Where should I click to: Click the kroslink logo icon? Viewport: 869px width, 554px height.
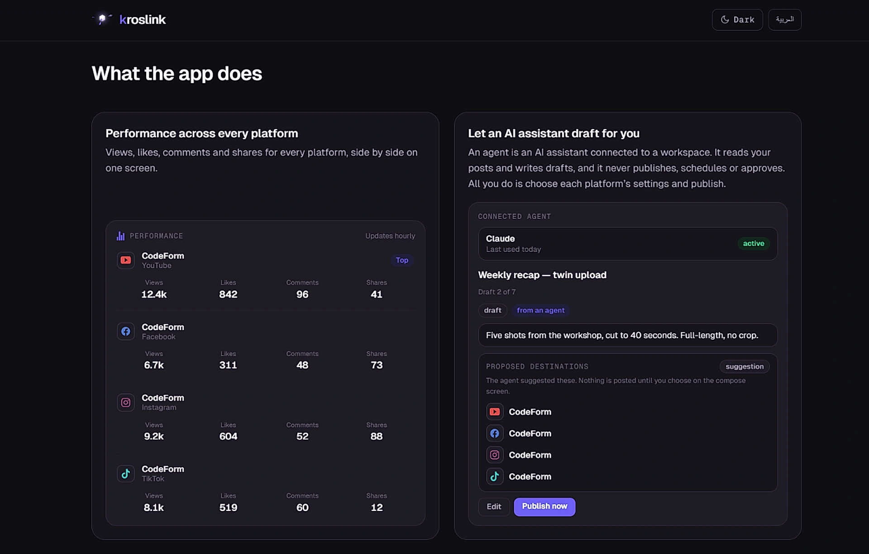(x=102, y=19)
